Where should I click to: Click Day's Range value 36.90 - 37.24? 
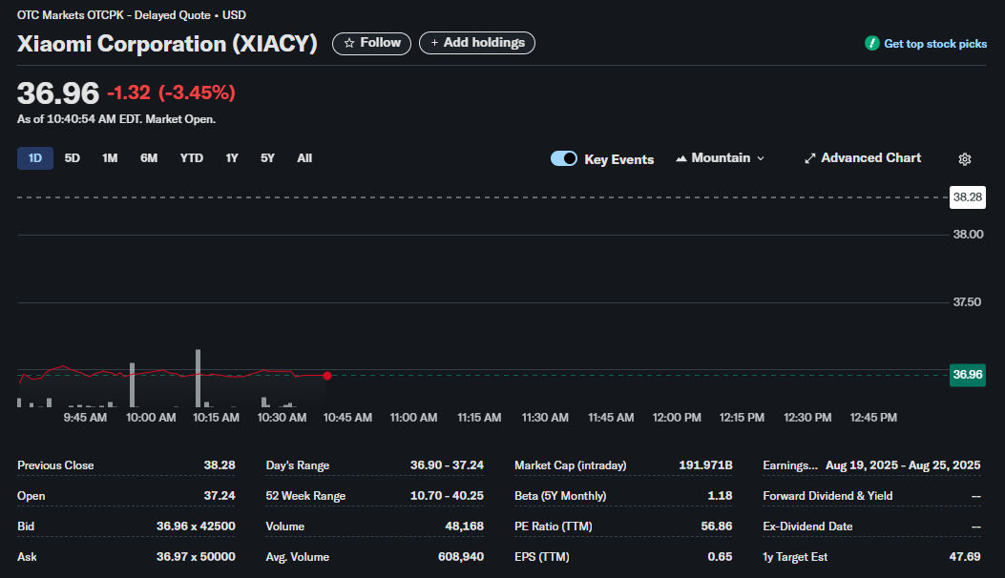pyautogui.click(x=447, y=465)
